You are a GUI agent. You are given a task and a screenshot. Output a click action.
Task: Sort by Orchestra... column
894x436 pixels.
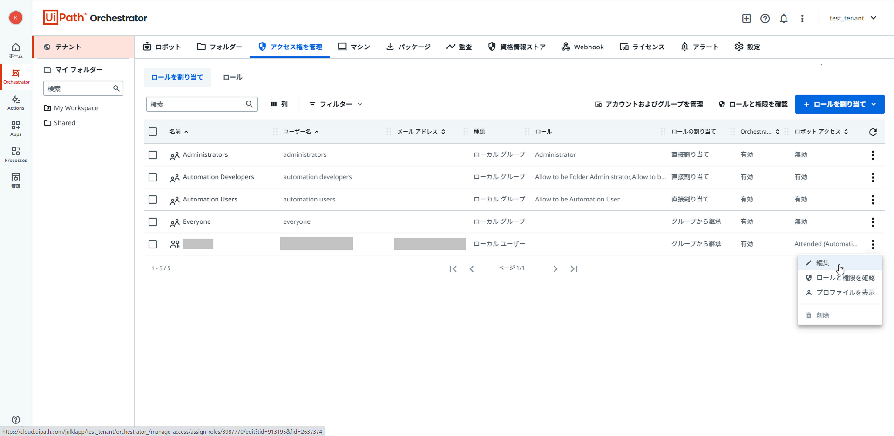coord(760,132)
